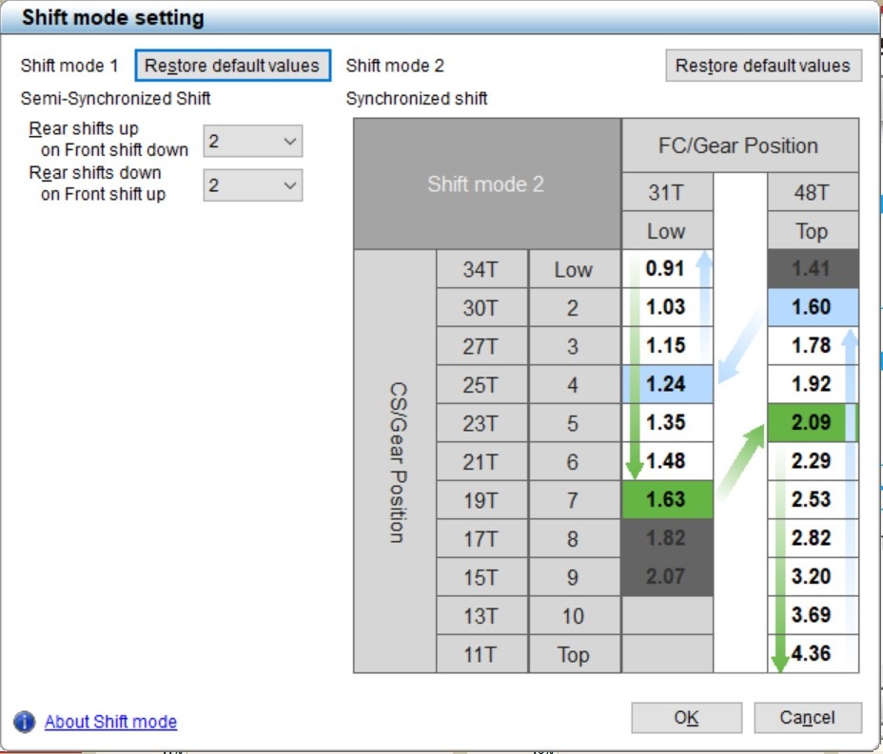883x754 pixels.
Task: Cancel the Shift mode setting dialog
Action: pos(807,718)
